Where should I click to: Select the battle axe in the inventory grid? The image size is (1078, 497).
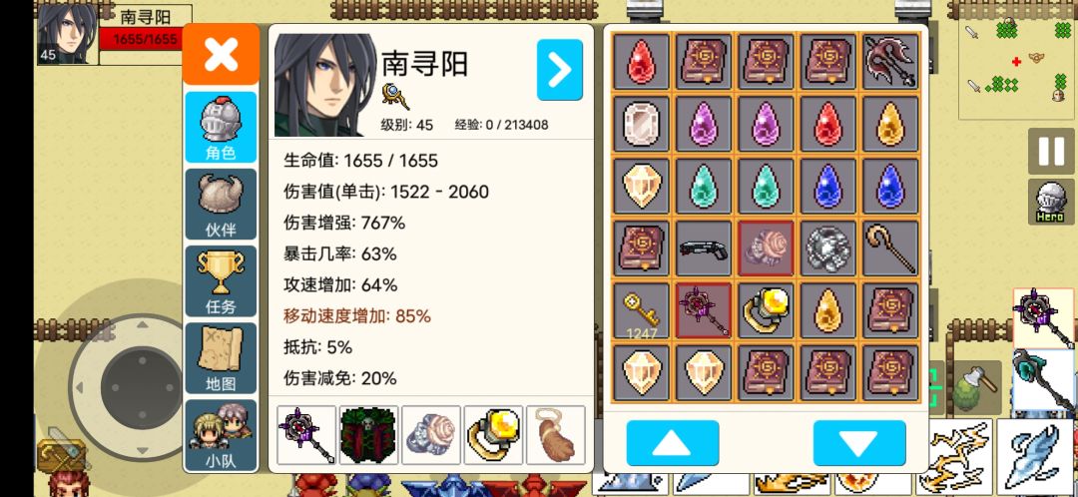pos(890,61)
